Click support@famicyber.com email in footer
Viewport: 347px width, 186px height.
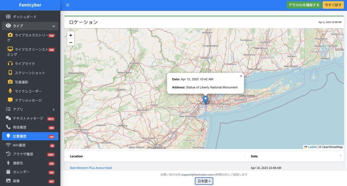[x=197, y=174]
